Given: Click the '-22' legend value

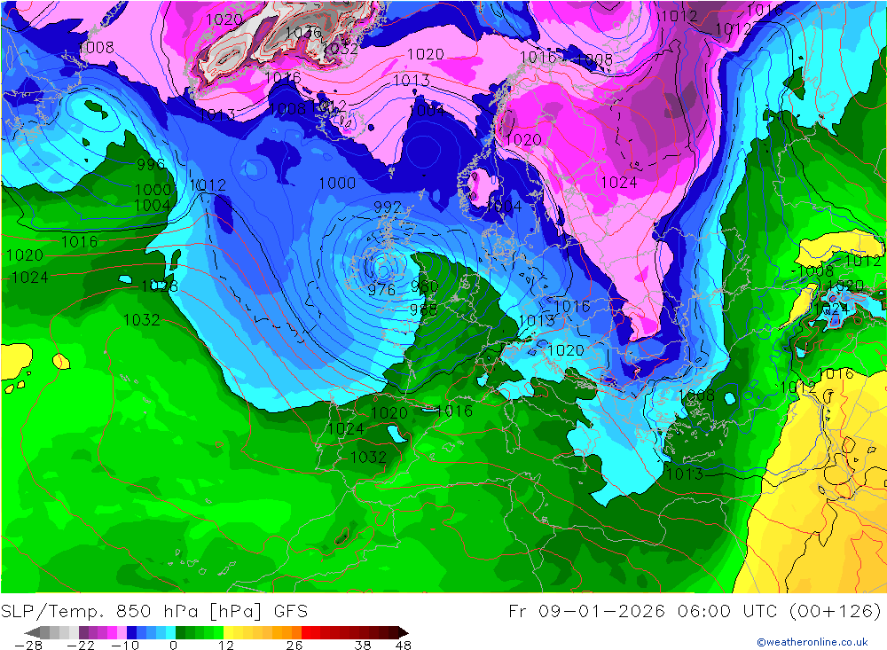Looking at the screenshot, I should click(x=81, y=646).
